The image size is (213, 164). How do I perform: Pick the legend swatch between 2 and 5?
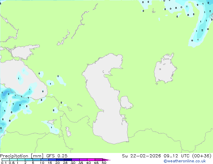point(29,160)
